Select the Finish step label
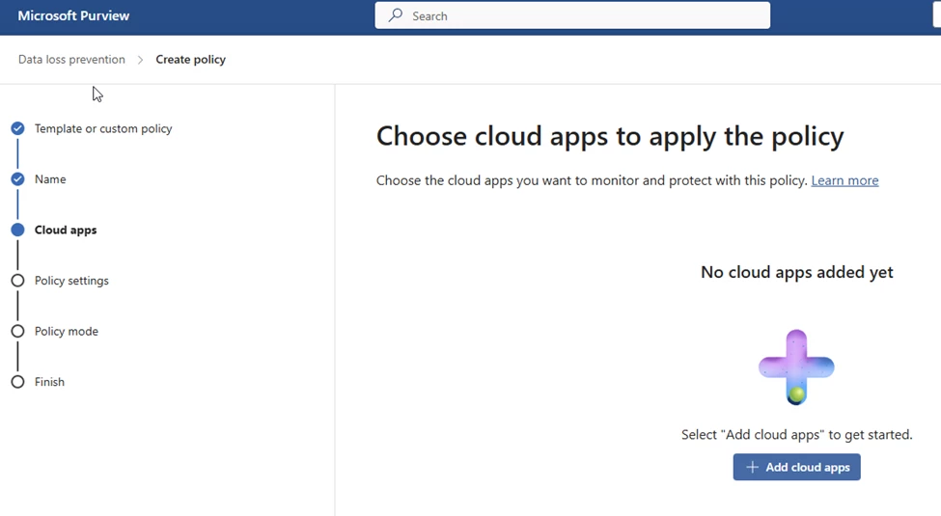941x516 pixels. click(49, 382)
